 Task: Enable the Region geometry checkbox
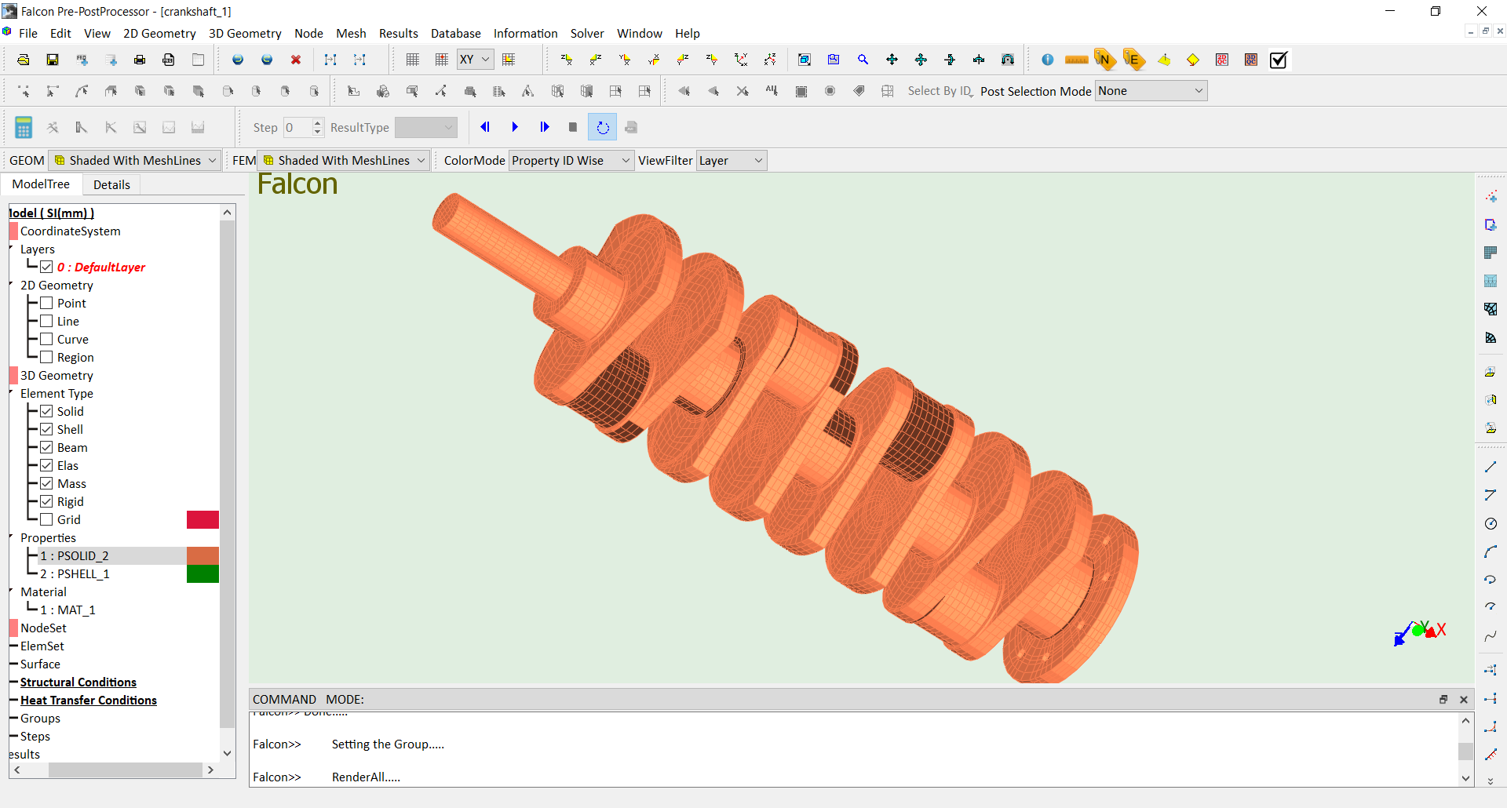point(46,357)
